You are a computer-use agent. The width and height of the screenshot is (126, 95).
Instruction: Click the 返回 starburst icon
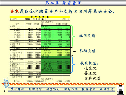pos(6,84)
